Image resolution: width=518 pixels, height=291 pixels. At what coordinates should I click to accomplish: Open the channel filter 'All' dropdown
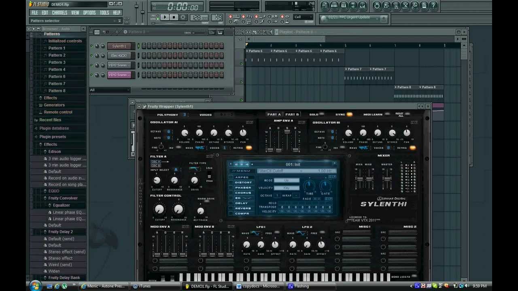[110, 90]
